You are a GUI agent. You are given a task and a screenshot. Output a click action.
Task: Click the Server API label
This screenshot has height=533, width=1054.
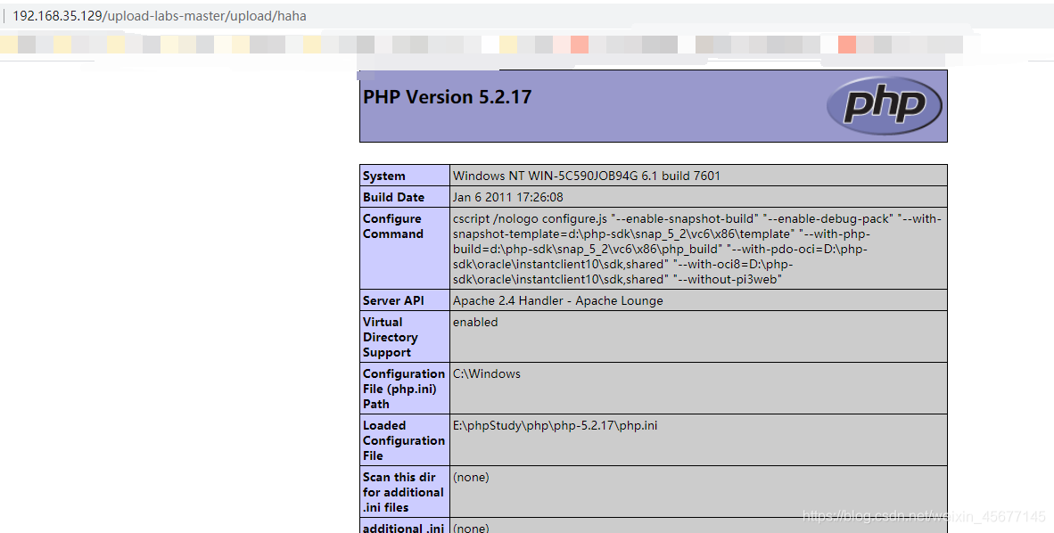click(393, 301)
